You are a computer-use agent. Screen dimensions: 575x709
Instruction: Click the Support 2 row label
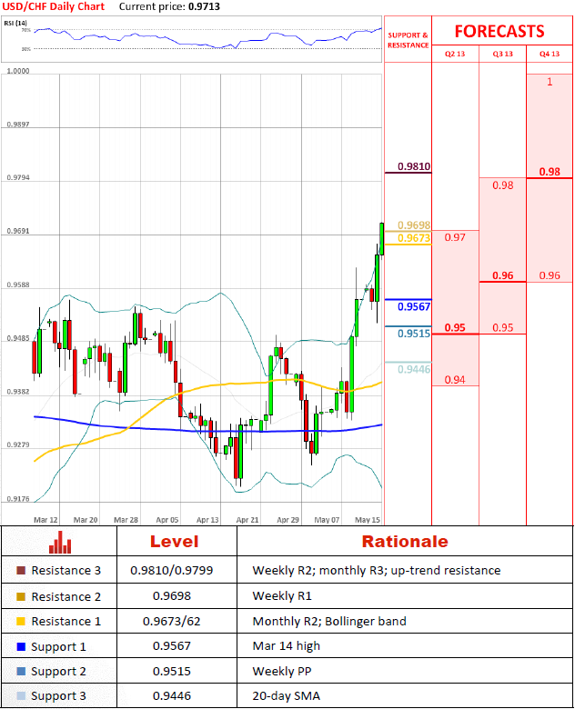click(x=58, y=672)
